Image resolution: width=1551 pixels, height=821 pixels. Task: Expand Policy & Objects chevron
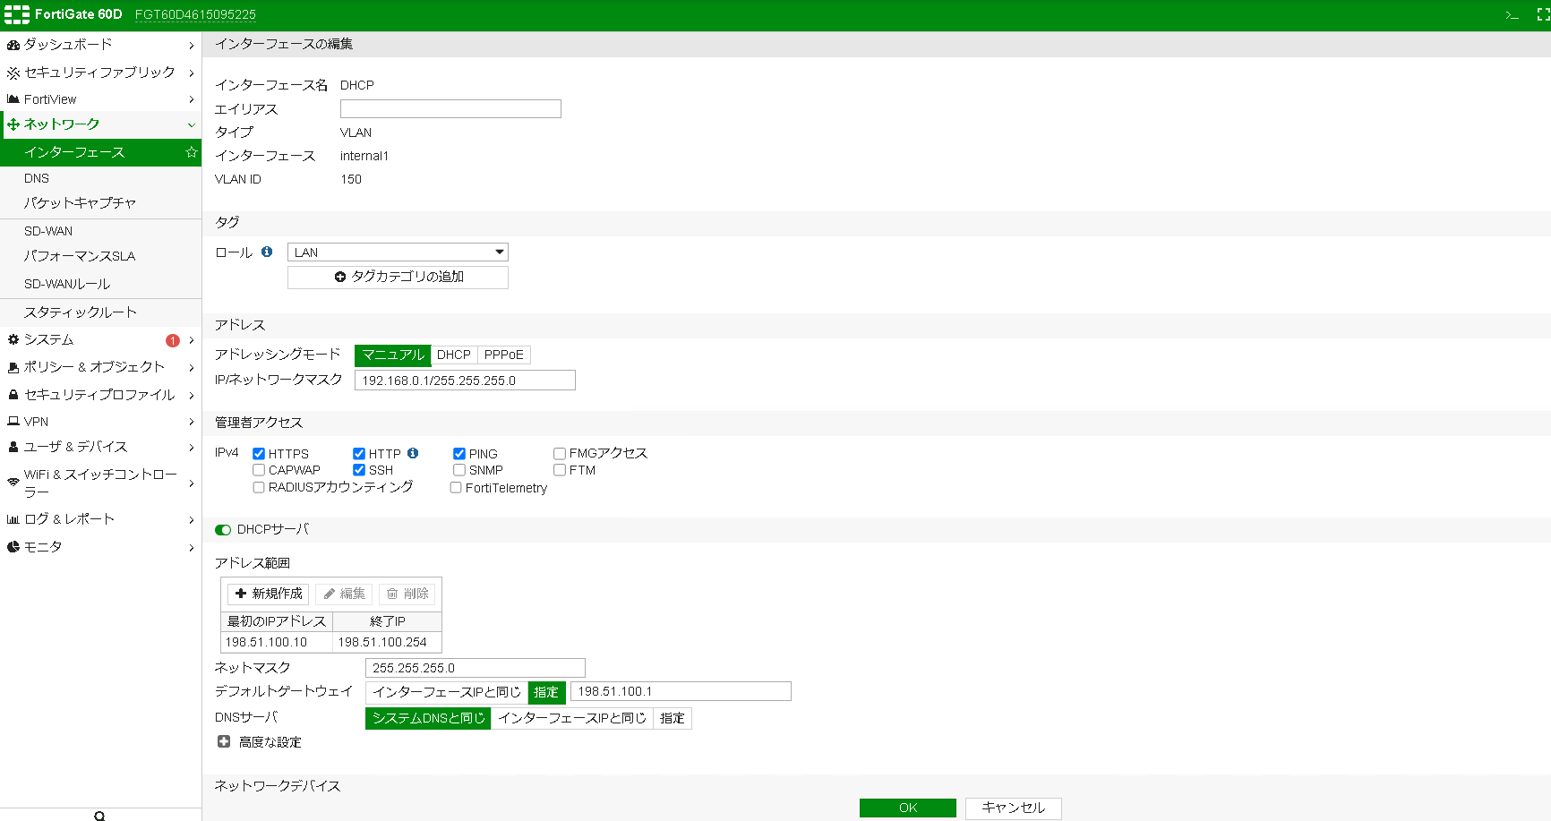pos(191,368)
